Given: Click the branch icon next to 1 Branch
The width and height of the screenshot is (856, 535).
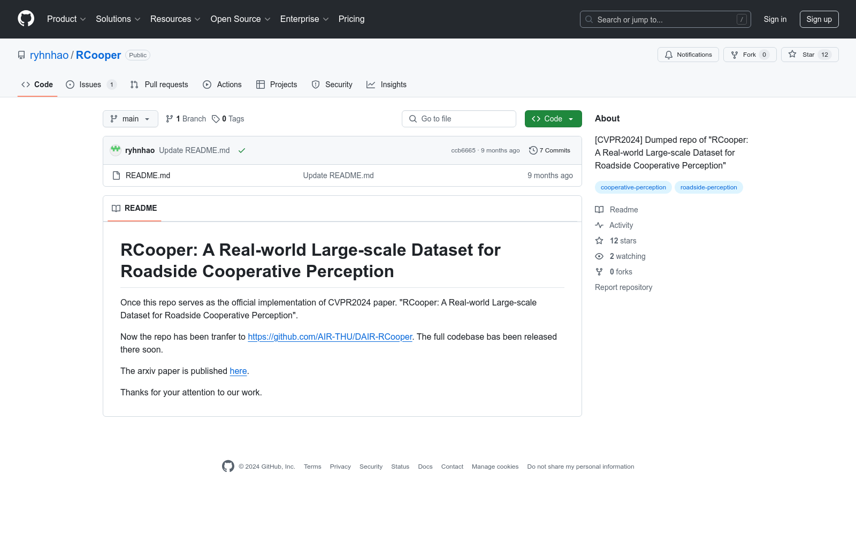Looking at the screenshot, I should pyautogui.click(x=170, y=119).
